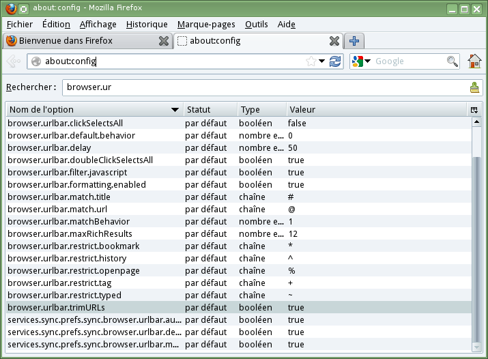Reload the page with the refresh icon
The height and width of the screenshot is (359, 488).
click(x=335, y=61)
